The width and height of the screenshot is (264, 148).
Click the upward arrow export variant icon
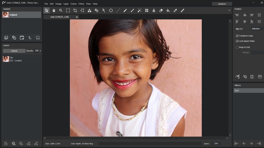(30, 38)
